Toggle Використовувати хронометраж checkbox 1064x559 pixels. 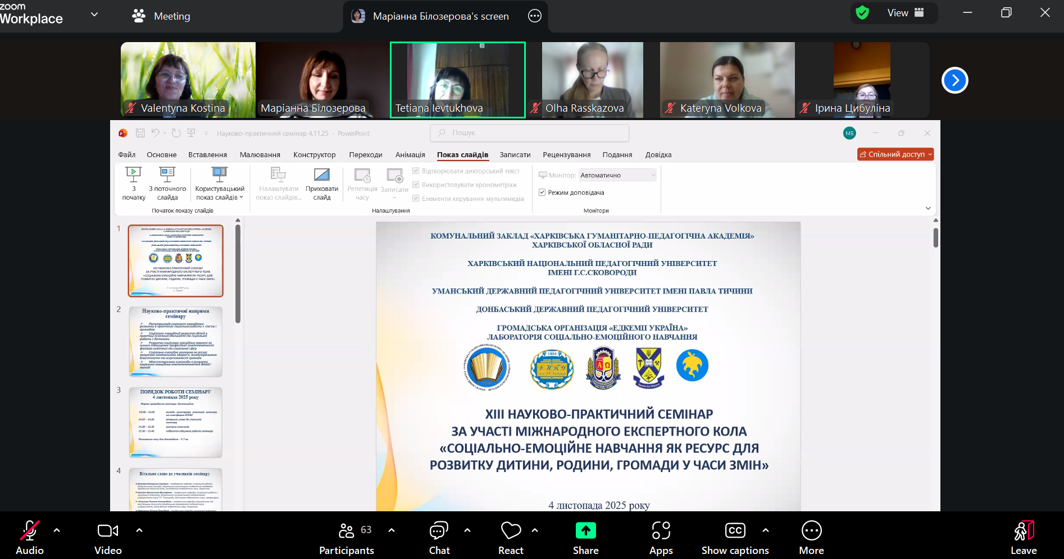pyautogui.click(x=416, y=185)
